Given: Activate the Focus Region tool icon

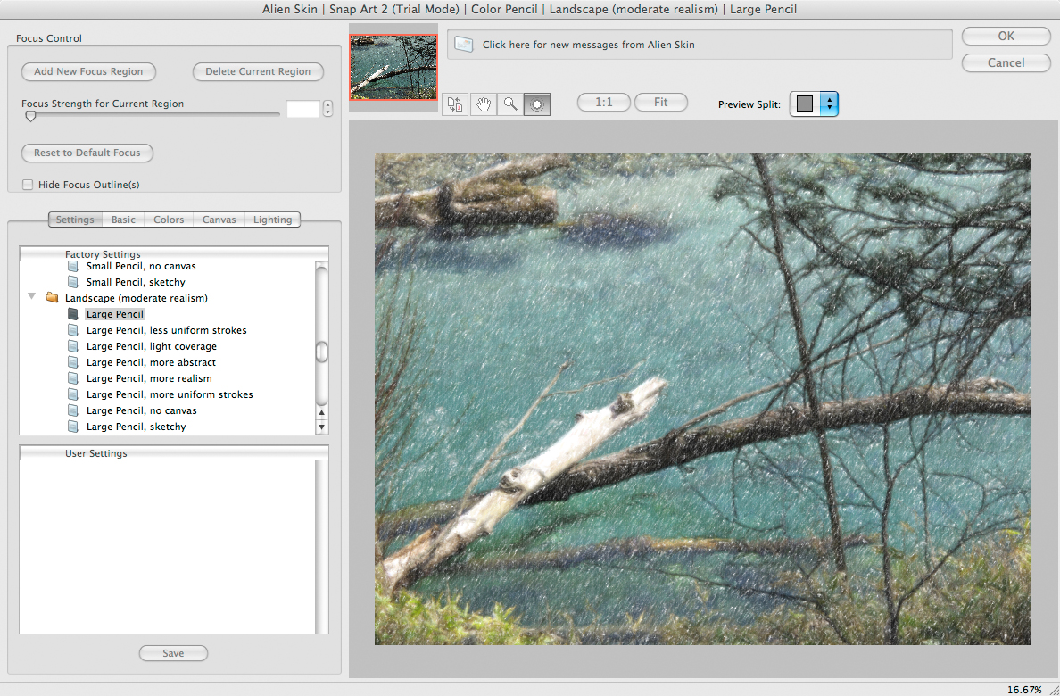Looking at the screenshot, I should 536,104.
